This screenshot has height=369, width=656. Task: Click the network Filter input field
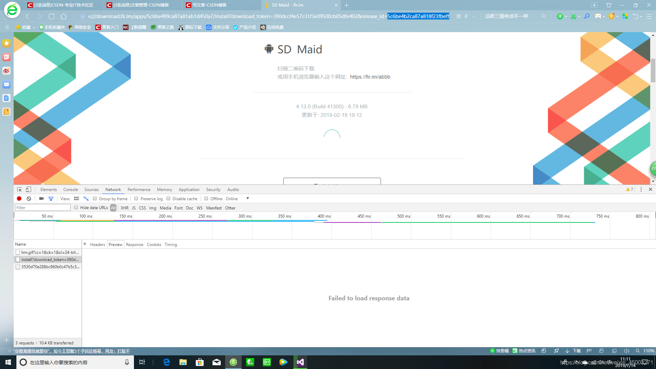[43, 208]
